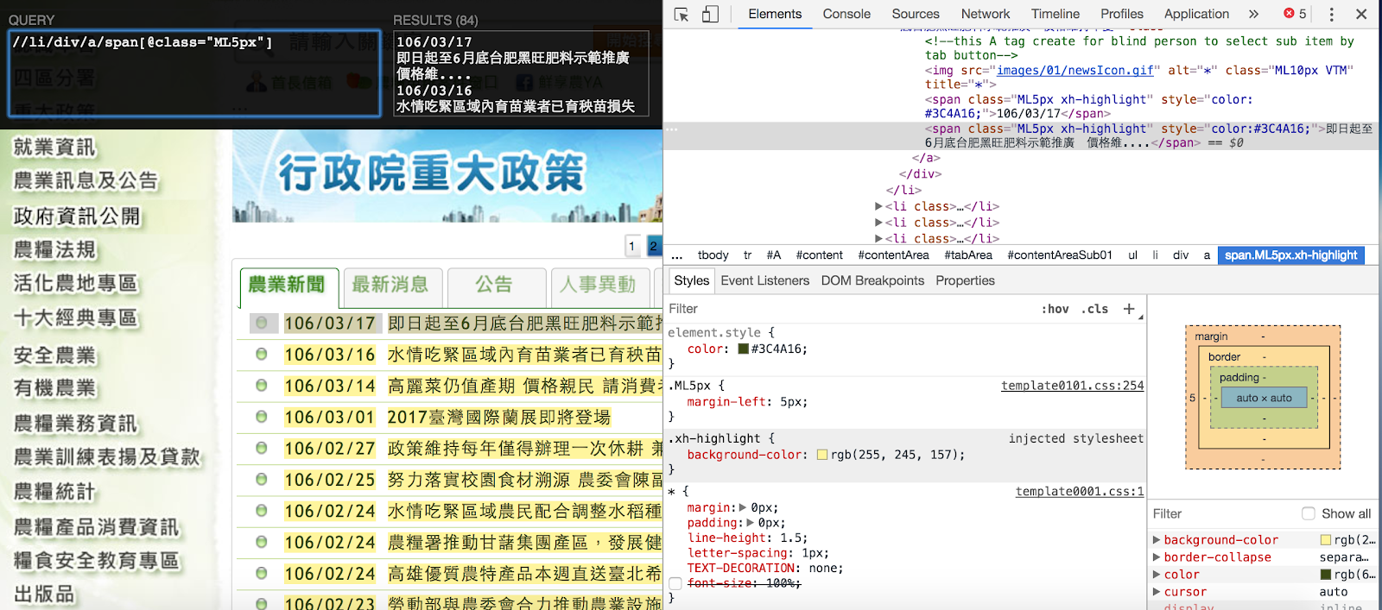Expand the padding shorthand triangle in styles

pyautogui.click(x=751, y=522)
